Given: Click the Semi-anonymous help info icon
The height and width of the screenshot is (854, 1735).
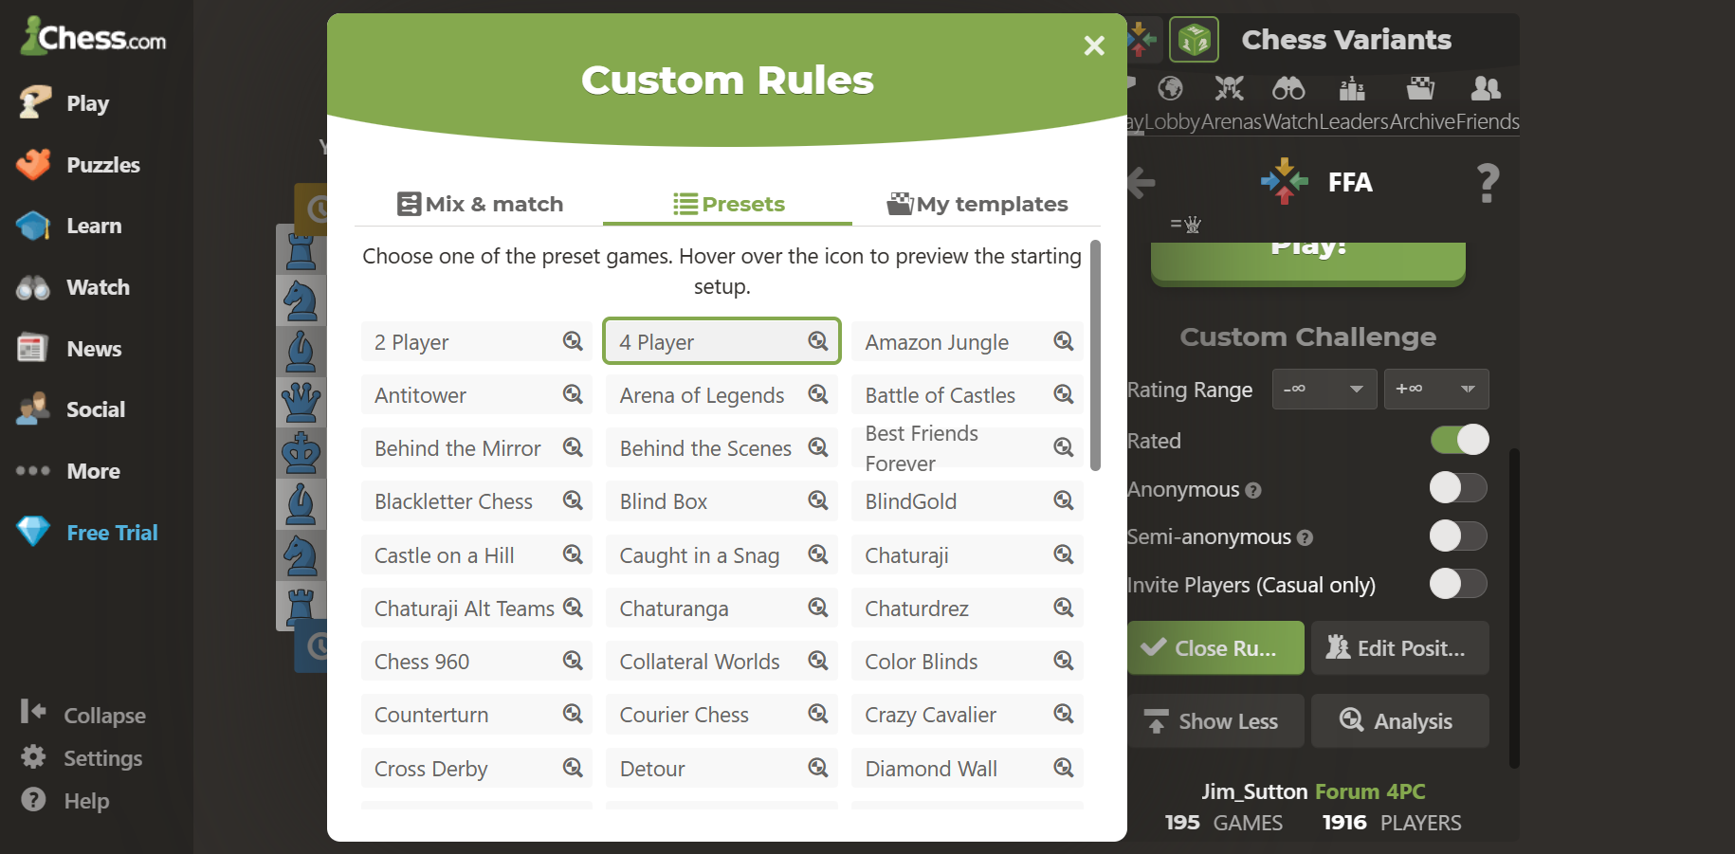Looking at the screenshot, I should coord(1305,537).
